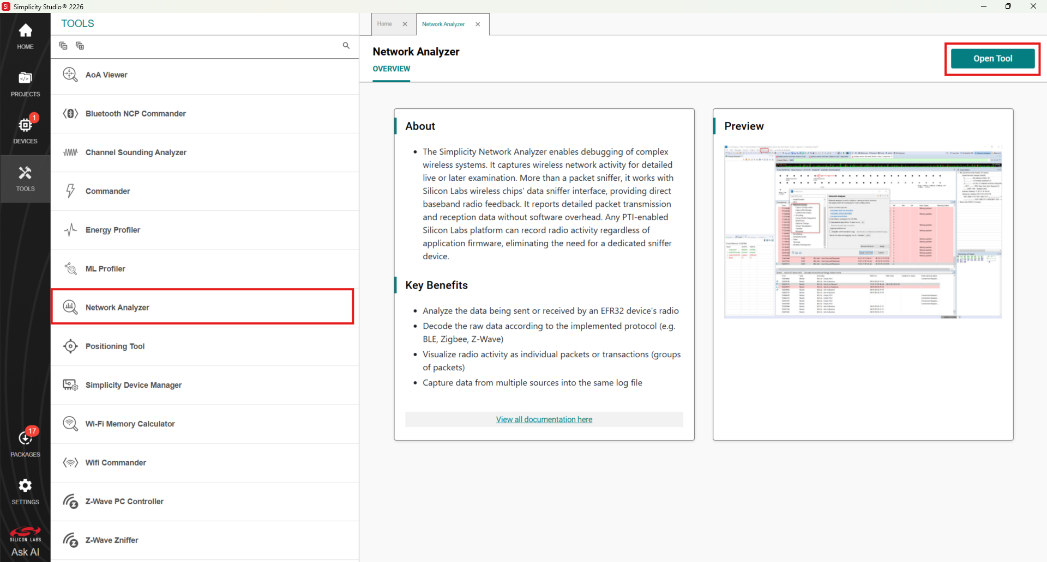
Task: Click the Simplicity Device Manager icon
Action: 70,385
